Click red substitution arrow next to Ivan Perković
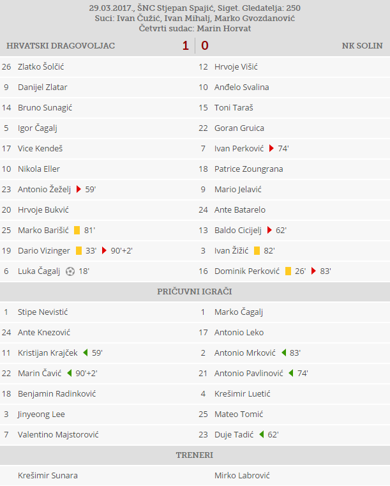Viewport: 390px width, 486px height. 271,149
